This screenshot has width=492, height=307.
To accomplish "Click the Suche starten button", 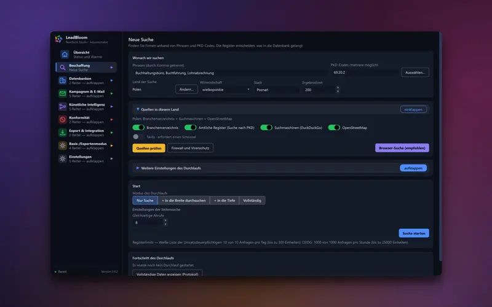I will point(414,233).
